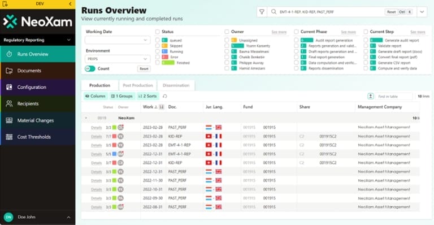
Task: Check the Owner header checkbox
Action: click(x=227, y=32)
